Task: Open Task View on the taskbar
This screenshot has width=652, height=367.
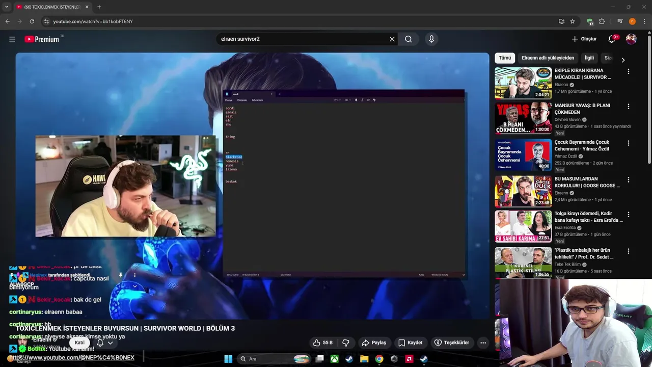Action: pyautogui.click(x=319, y=359)
